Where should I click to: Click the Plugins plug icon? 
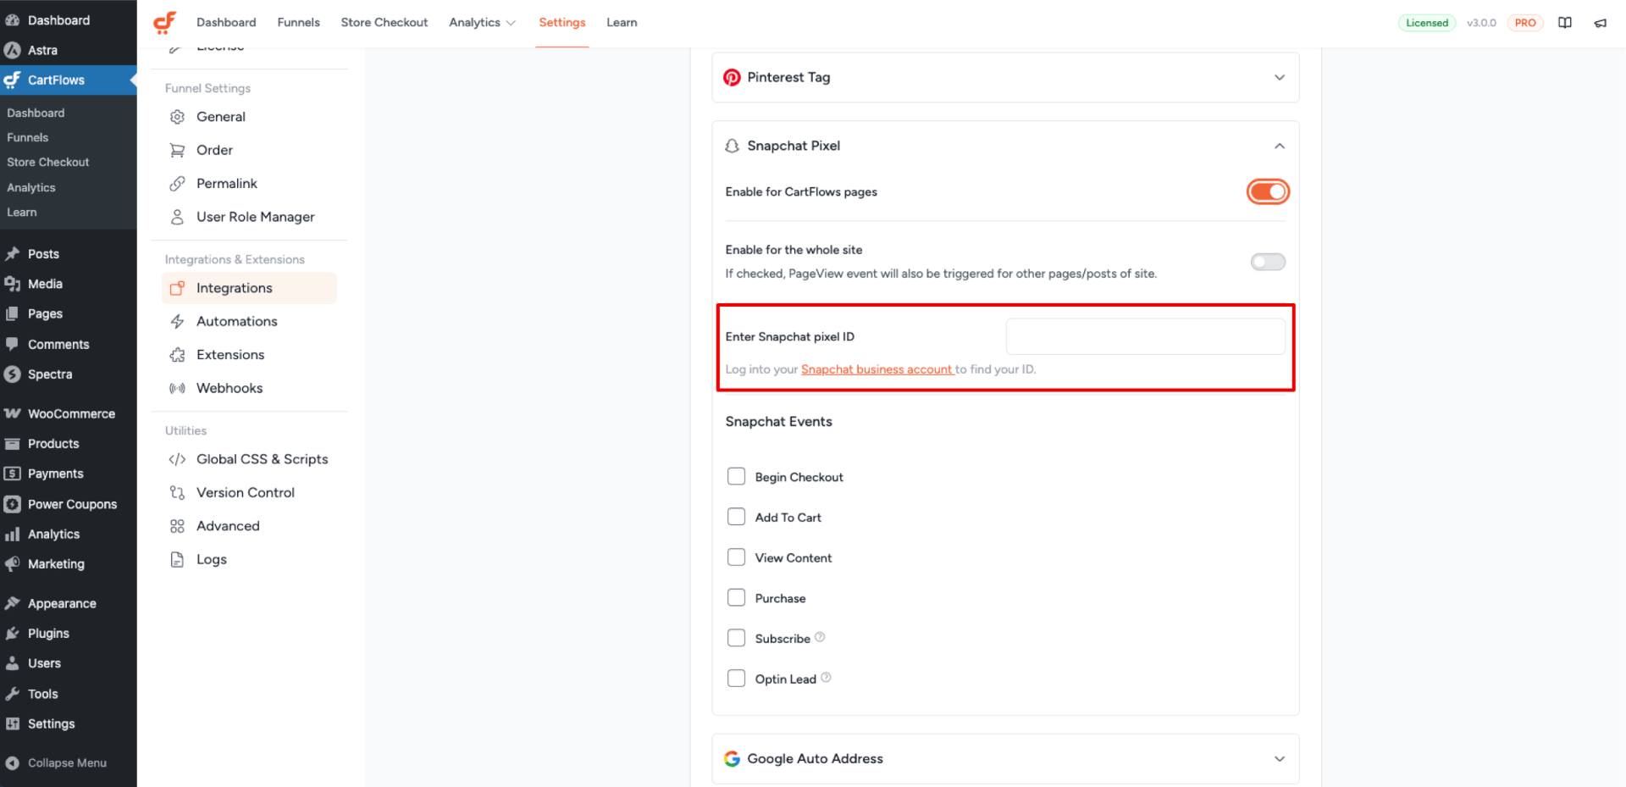(x=12, y=634)
